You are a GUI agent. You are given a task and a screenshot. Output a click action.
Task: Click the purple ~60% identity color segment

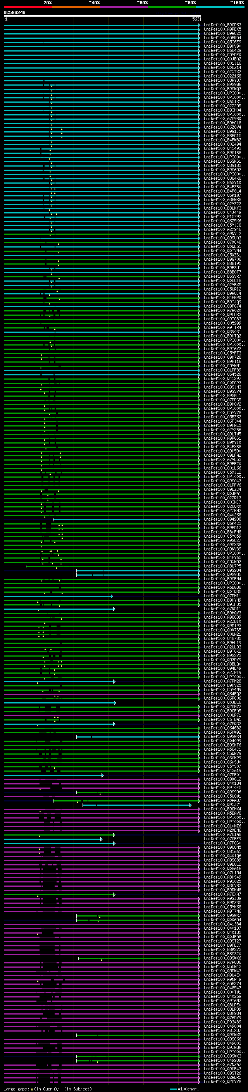pyautogui.click(x=124, y=7)
